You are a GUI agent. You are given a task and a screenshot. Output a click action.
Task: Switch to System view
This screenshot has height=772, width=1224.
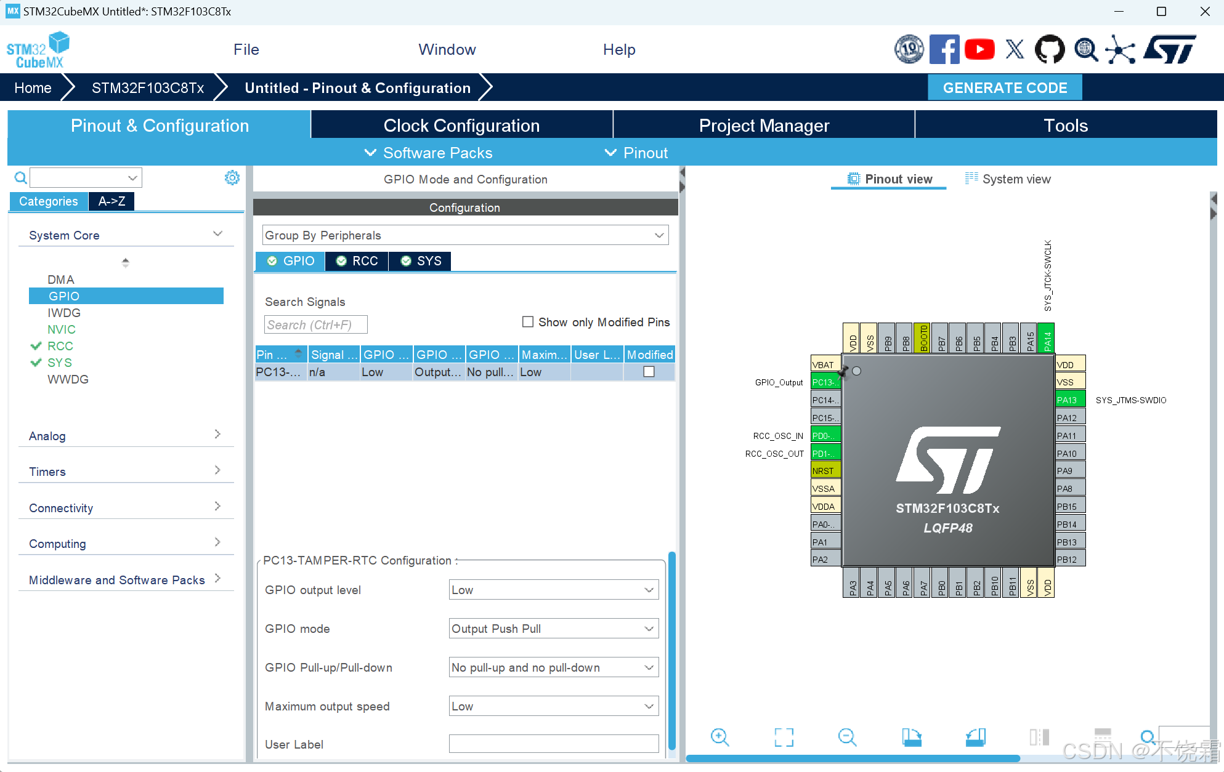pos(1016,179)
